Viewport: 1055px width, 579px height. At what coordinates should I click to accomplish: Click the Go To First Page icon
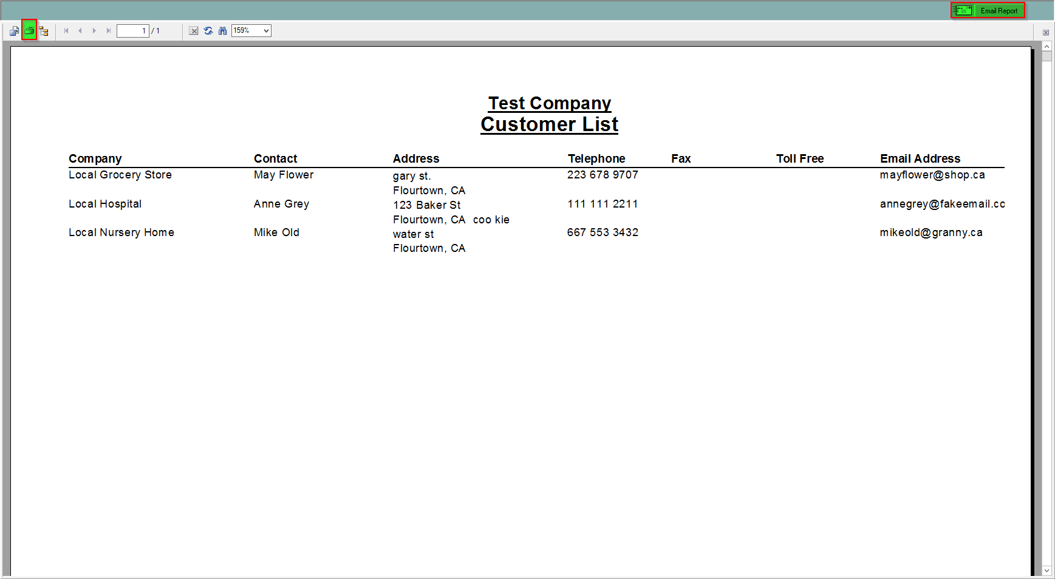click(66, 30)
